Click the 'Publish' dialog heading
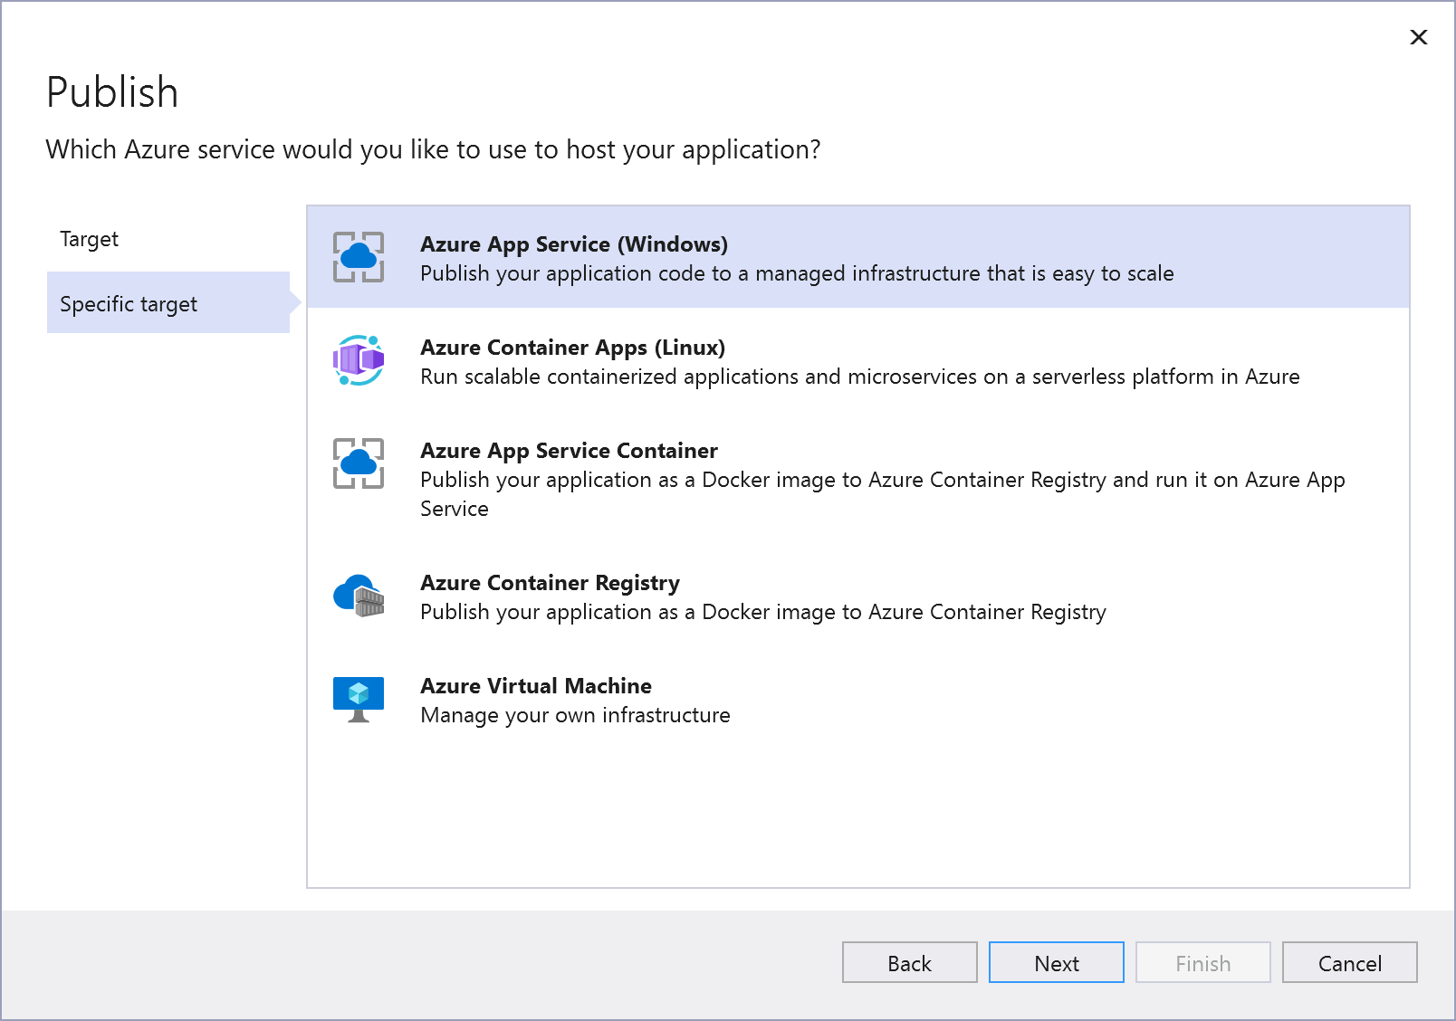This screenshot has height=1021, width=1456. pos(112,92)
